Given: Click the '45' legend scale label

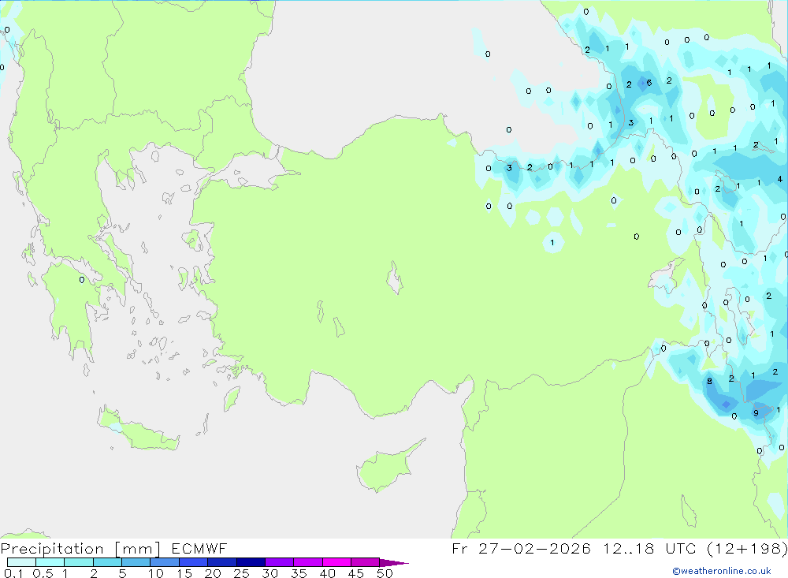Looking at the screenshot, I should (x=356, y=573).
